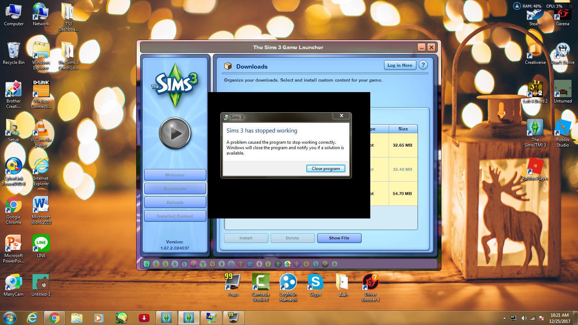Screen dimensions: 578x325
Task: Launch VLC media player shortcut
Action: [x=41, y=133]
